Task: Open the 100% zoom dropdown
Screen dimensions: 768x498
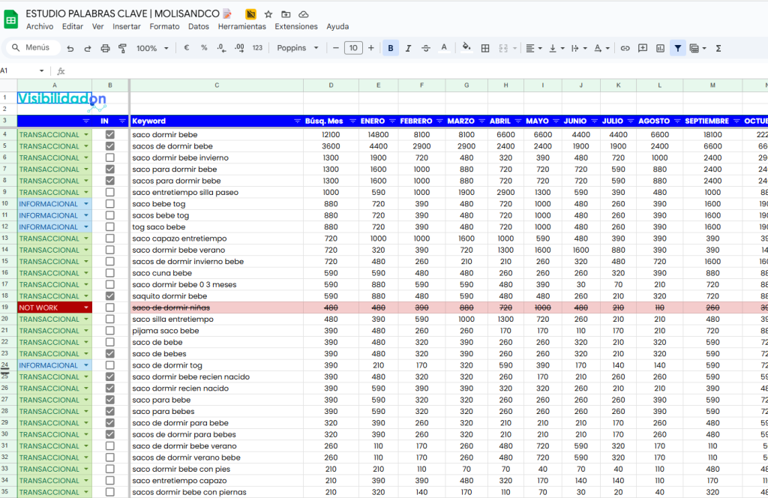Action: [x=152, y=48]
